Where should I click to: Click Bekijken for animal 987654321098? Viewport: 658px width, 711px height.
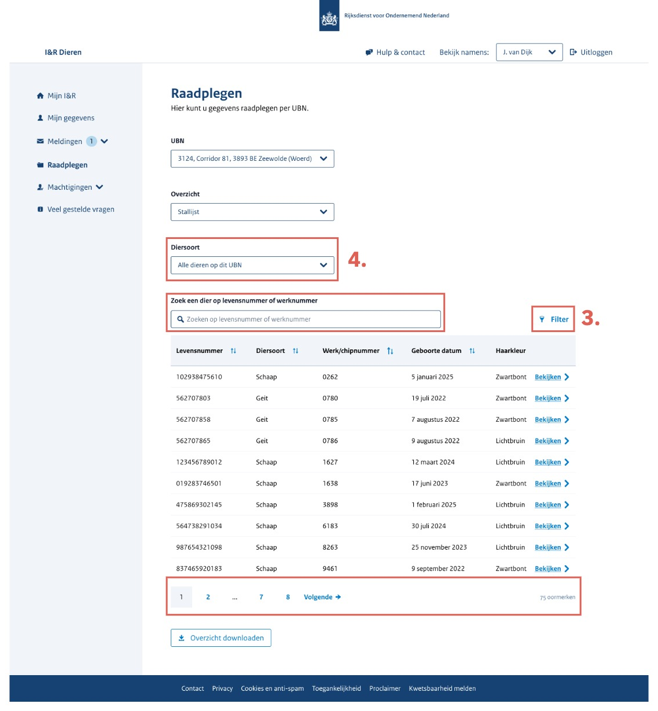click(547, 547)
